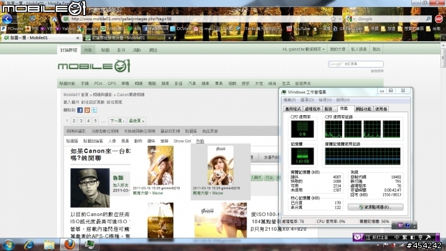Select the second Firefox tab titled Mobile01
The image size is (446, 251).
click(x=124, y=38)
